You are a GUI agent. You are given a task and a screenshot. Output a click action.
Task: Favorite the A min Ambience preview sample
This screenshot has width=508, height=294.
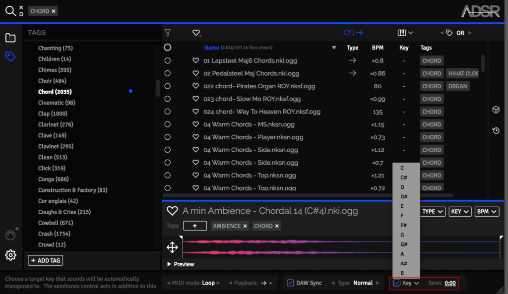click(172, 211)
